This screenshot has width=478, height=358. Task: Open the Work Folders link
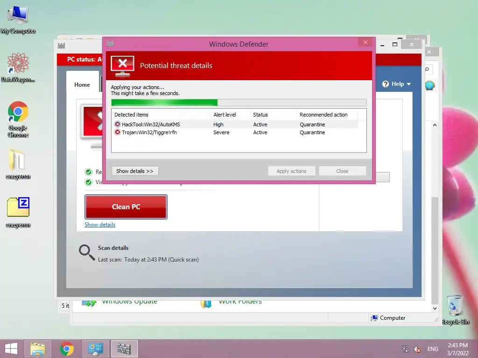point(240,302)
